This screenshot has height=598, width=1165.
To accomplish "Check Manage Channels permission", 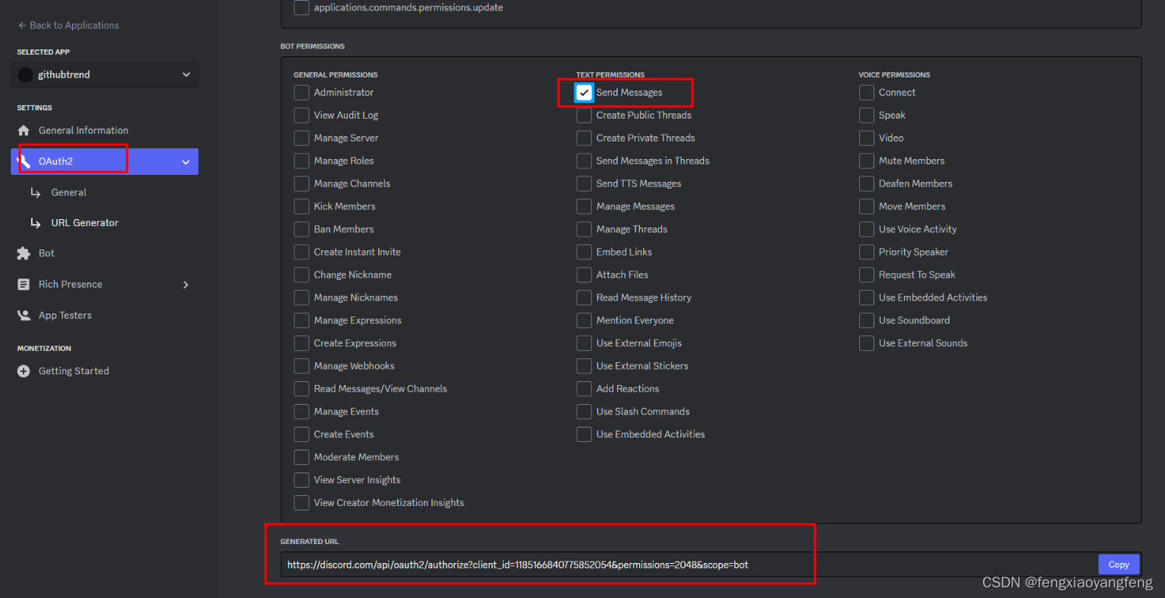I will [x=301, y=183].
